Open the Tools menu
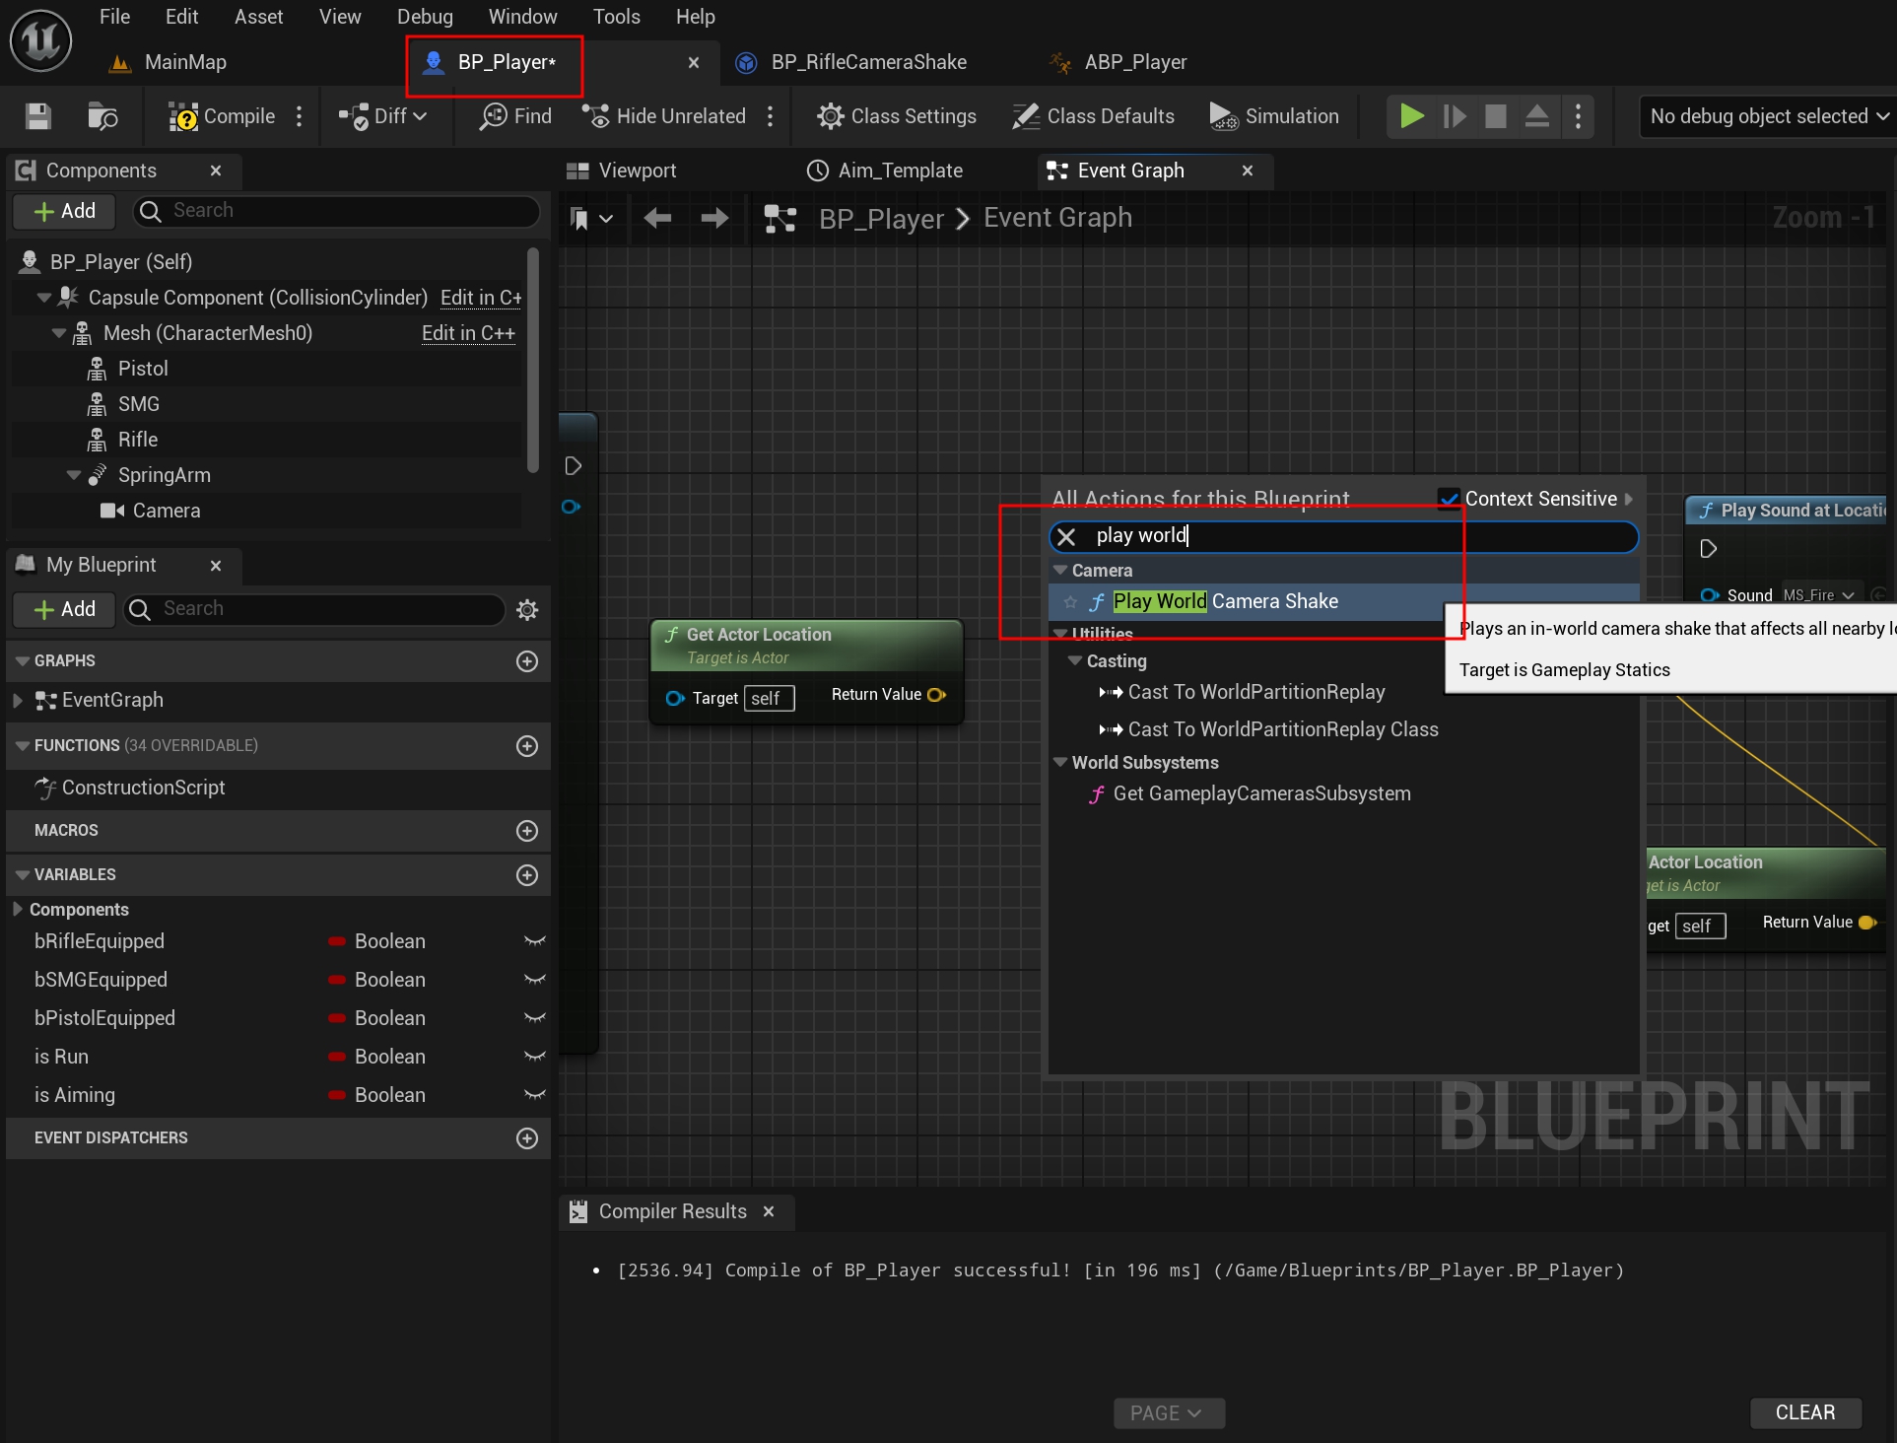1897x1443 pixels. point(616,17)
